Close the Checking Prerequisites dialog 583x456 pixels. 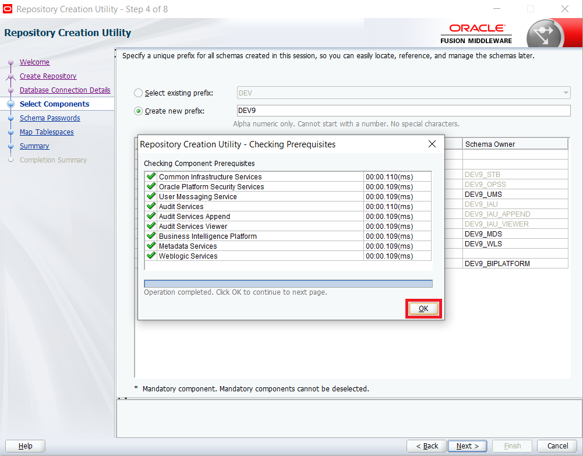(x=432, y=144)
